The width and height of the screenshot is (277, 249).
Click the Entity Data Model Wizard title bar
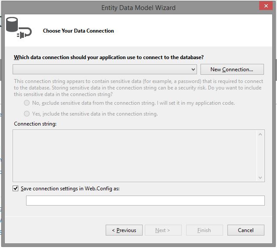pyautogui.click(x=138, y=7)
